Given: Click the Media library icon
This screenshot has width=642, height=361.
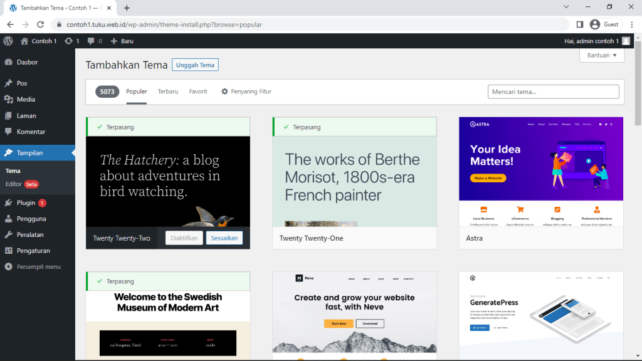Looking at the screenshot, I should tap(8, 100).
